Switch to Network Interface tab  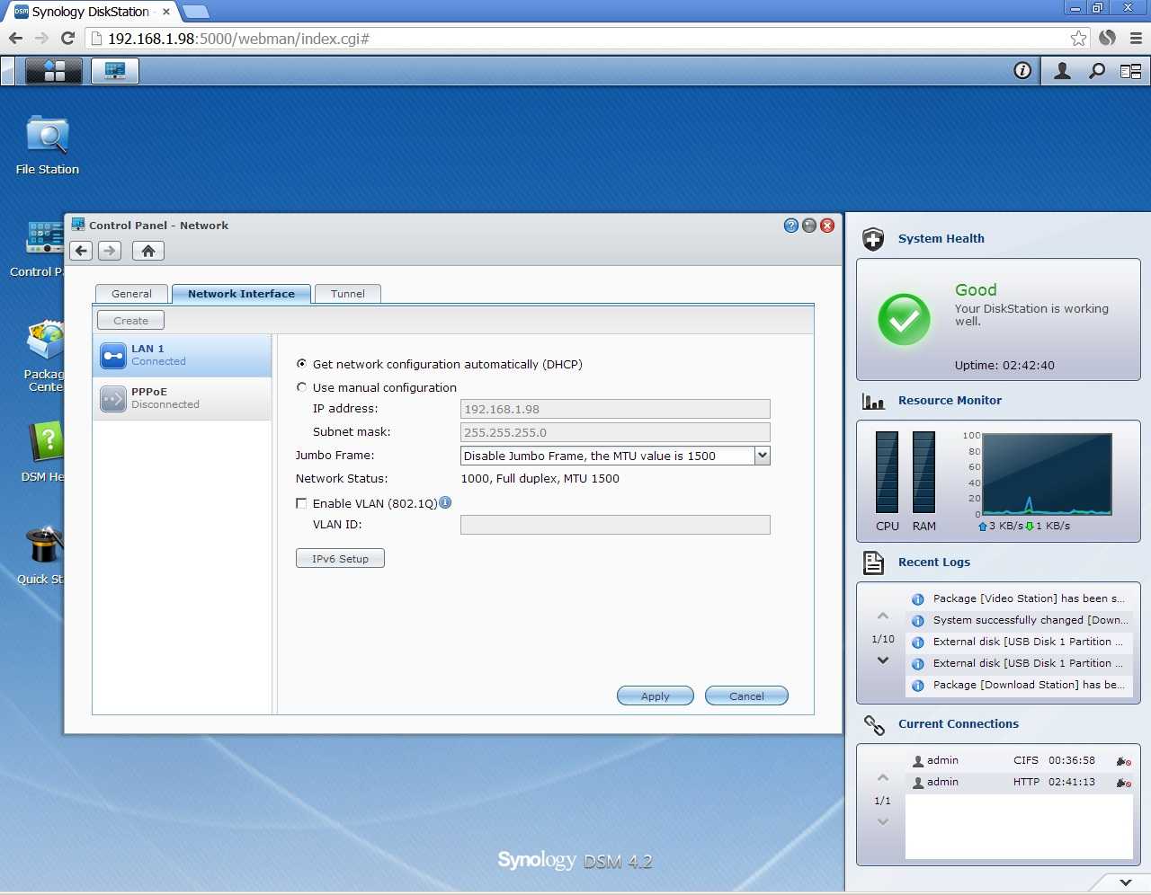click(241, 294)
